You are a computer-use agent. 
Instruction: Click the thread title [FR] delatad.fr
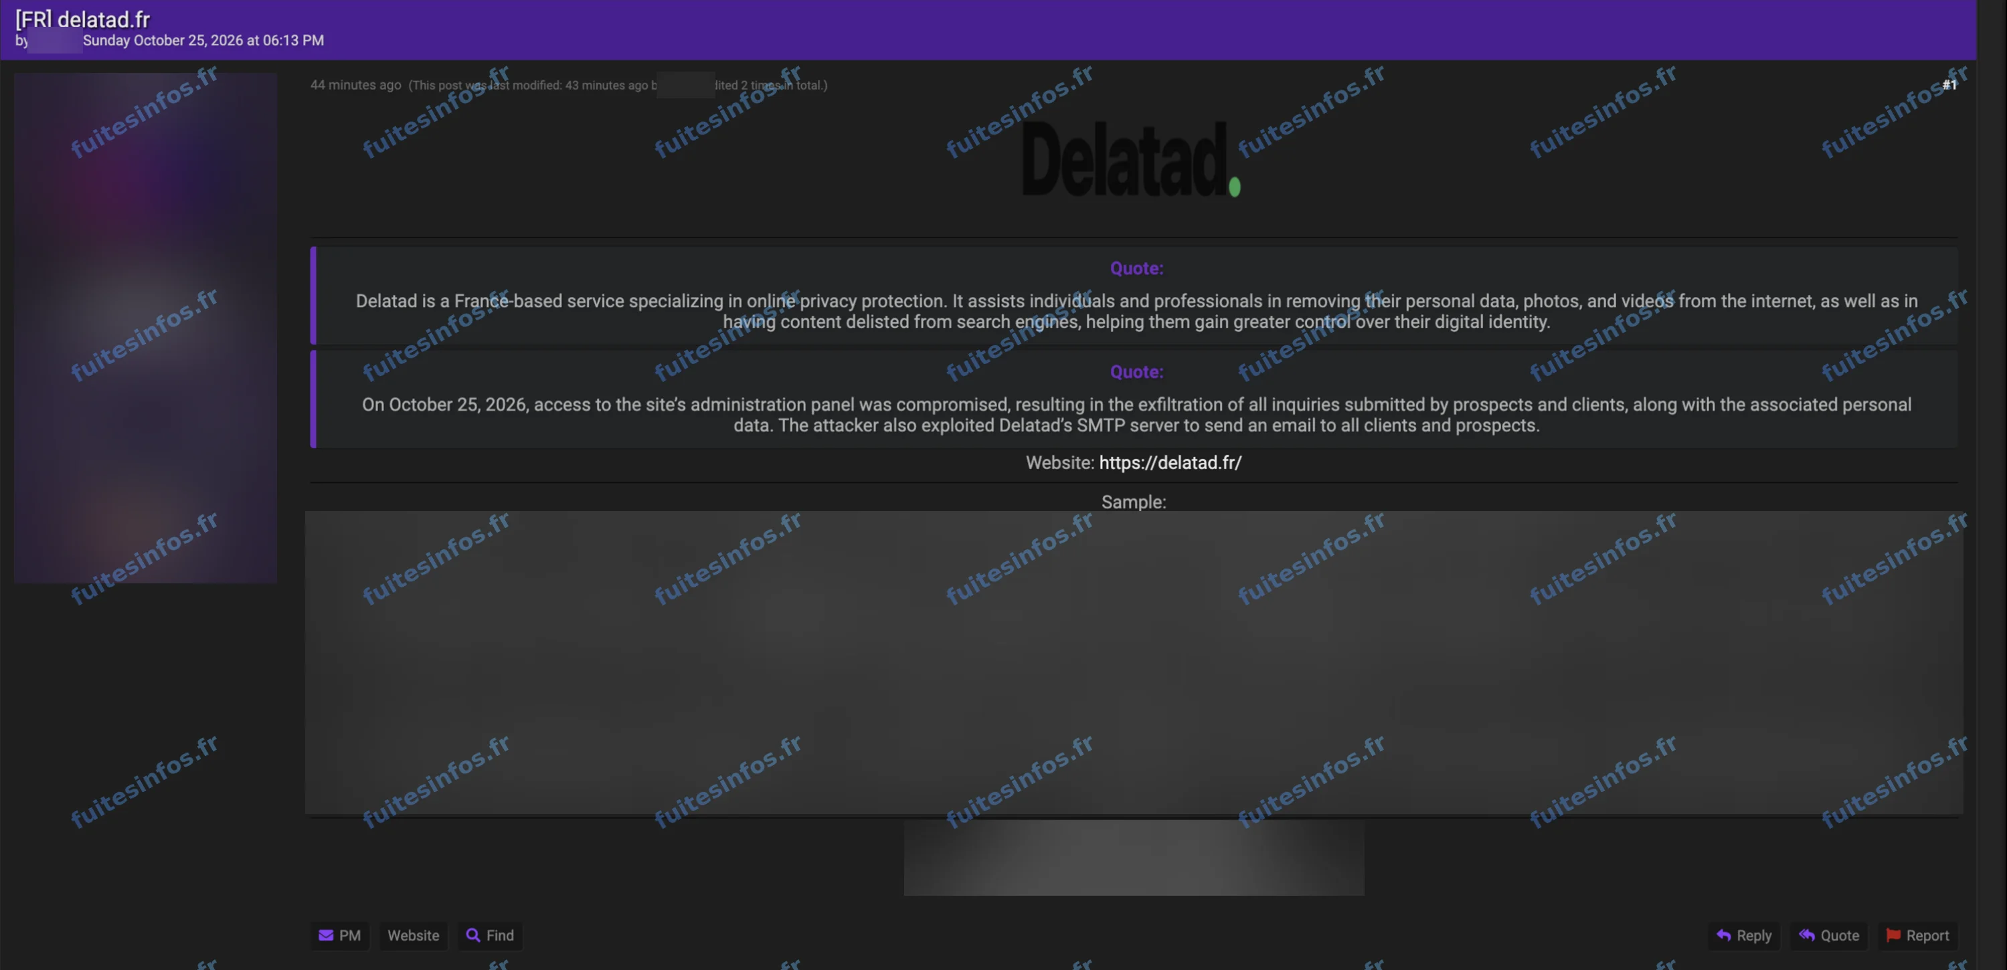click(82, 19)
